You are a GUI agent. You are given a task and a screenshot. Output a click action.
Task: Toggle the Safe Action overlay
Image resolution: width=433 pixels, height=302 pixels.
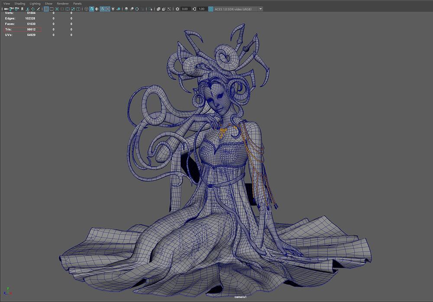[73, 9]
